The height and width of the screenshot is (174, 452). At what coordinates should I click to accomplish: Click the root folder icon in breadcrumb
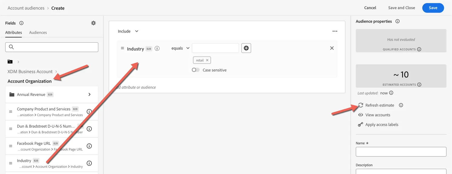[10, 62]
